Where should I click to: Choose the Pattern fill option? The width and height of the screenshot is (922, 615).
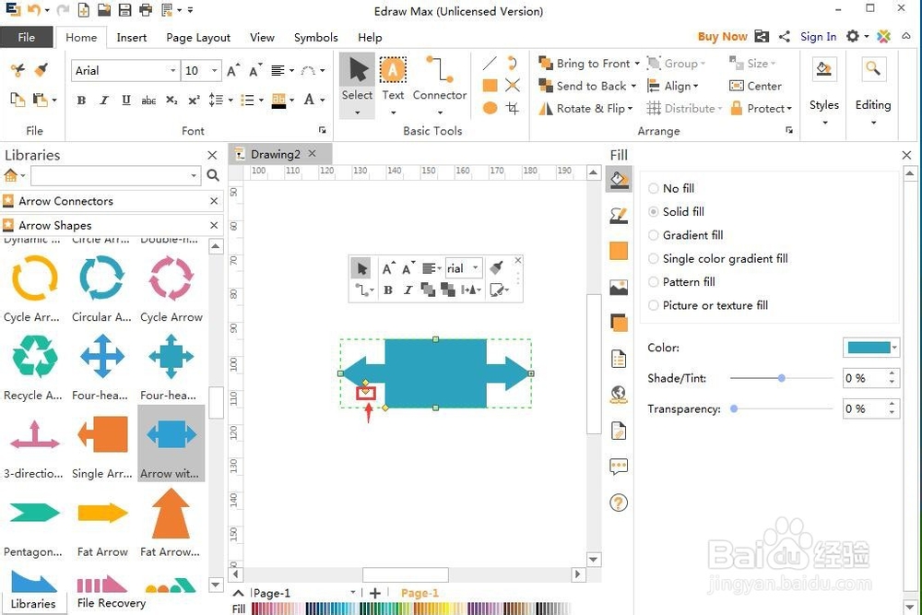pos(681,282)
